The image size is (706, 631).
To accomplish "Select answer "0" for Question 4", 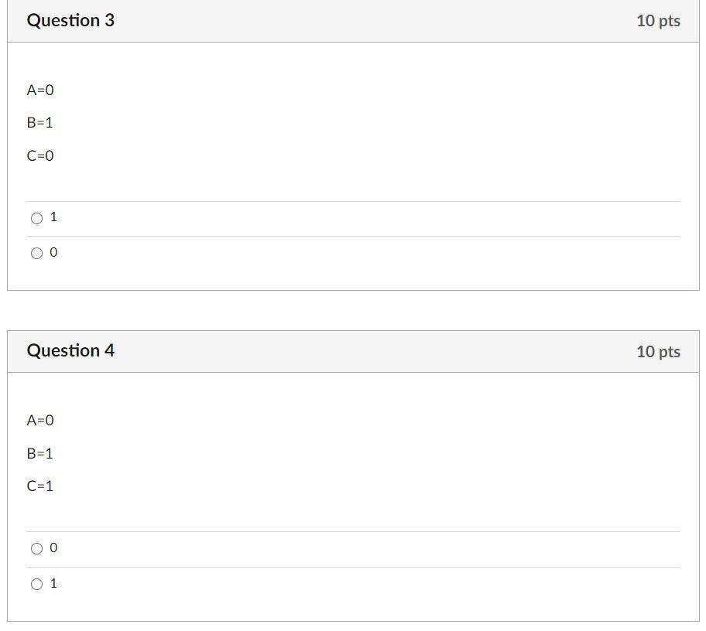I will pos(36,548).
